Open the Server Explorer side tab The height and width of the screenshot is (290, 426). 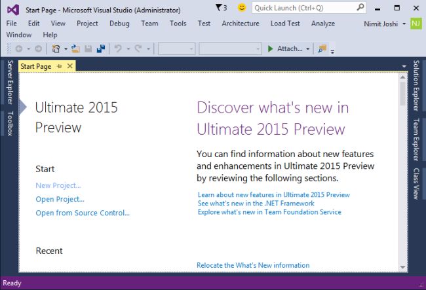pyautogui.click(x=10, y=82)
